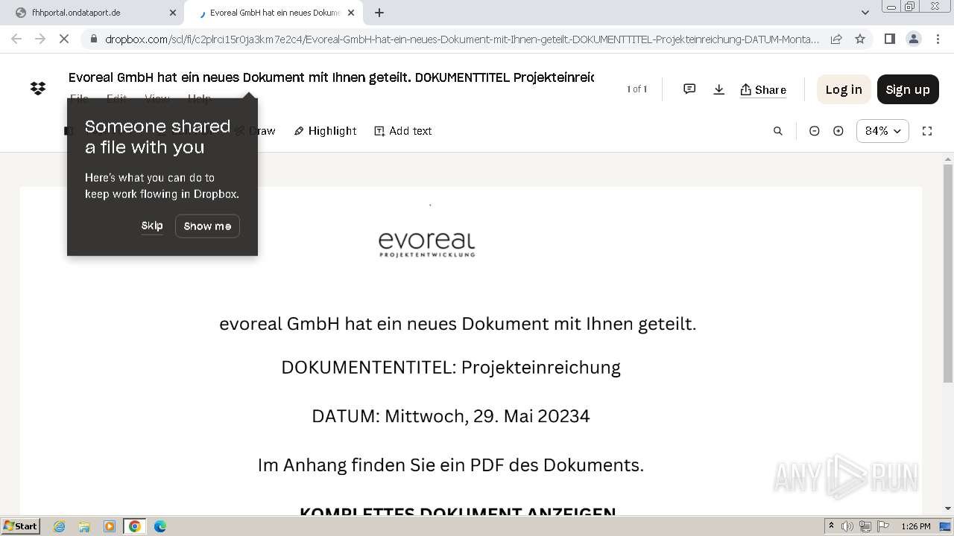Open a new browser tab

coord(379,13)
